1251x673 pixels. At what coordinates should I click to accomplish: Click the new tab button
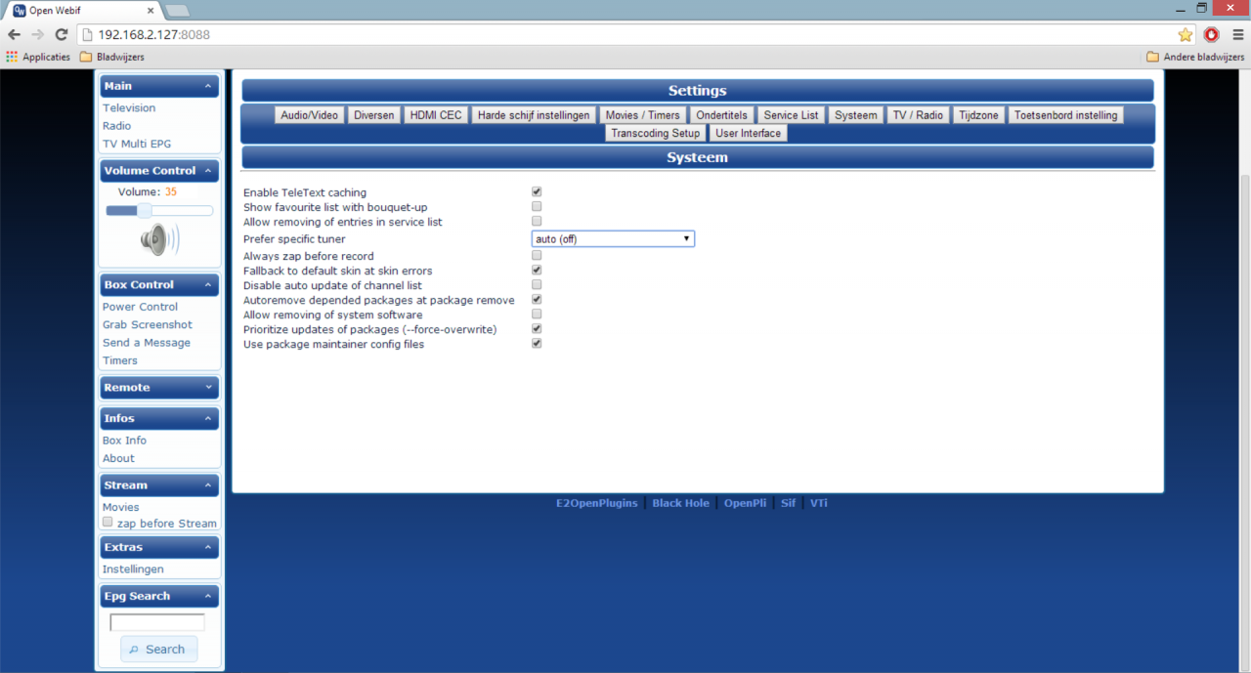point(178,11)
